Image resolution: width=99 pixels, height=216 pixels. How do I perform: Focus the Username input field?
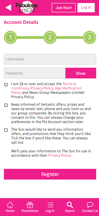pyautogui.click(x=50, y=59)
